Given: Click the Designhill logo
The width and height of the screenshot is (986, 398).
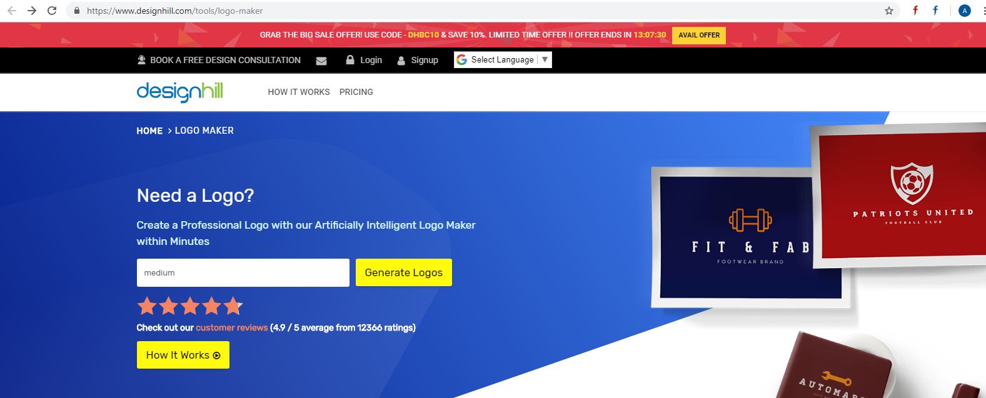Looking at the screenshot, I should 179,92.
